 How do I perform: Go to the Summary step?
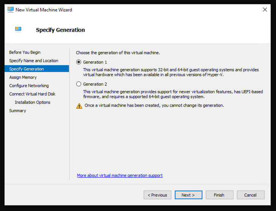pos(17,111)
